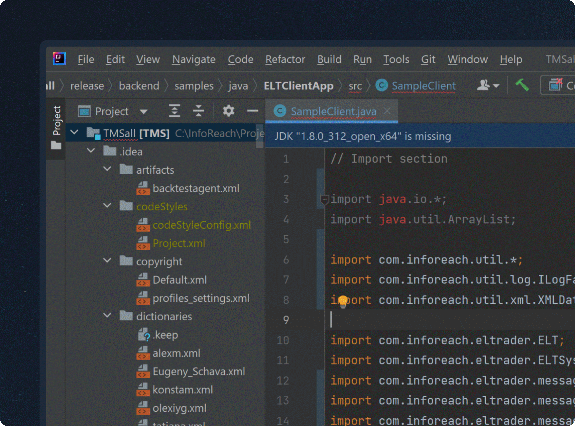Open Project panel gear settings
This screenshot has width=575, height=426.
228,111
